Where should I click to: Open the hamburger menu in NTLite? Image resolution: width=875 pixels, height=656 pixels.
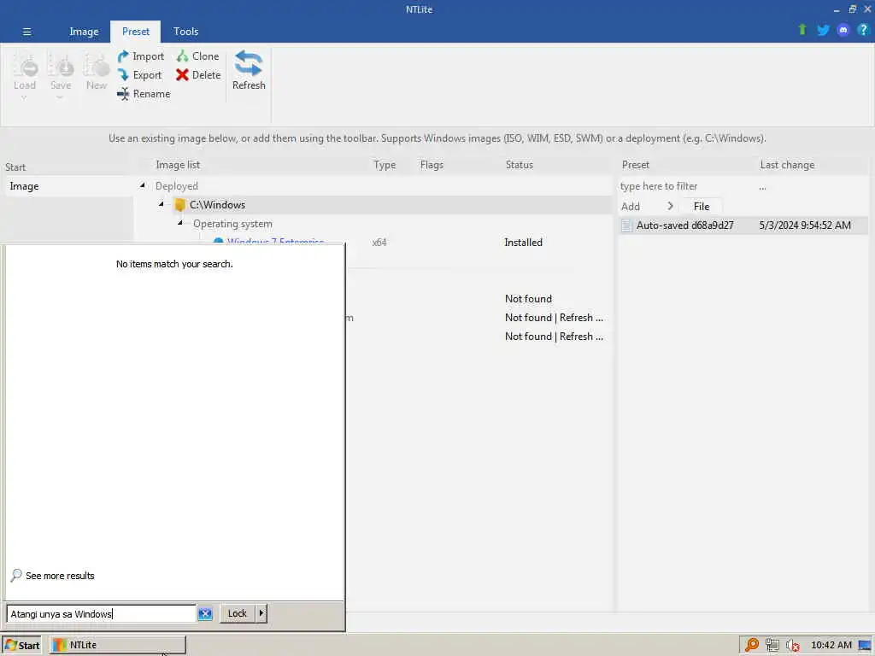26,32
